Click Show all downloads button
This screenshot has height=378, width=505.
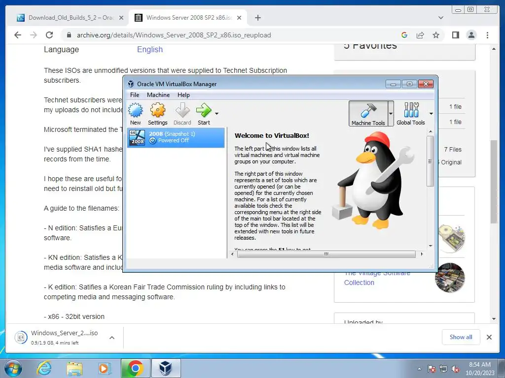(461, 337)
